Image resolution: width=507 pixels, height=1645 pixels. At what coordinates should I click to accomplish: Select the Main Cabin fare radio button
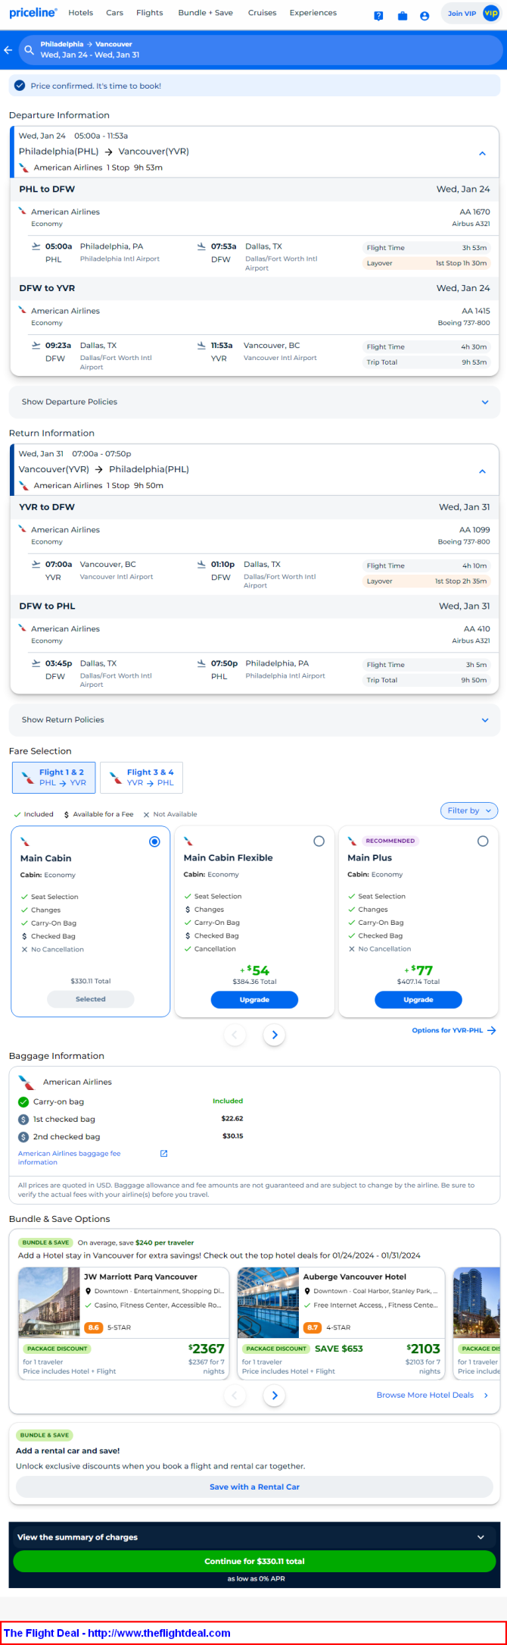[154, 841]
